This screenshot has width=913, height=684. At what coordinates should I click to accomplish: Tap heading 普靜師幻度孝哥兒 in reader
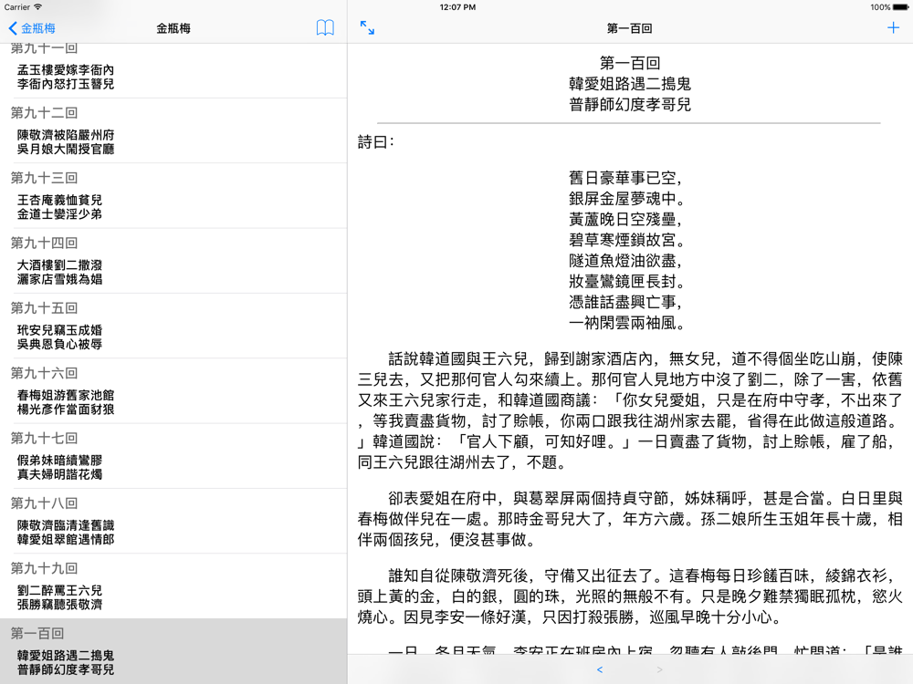coord(630,105)
